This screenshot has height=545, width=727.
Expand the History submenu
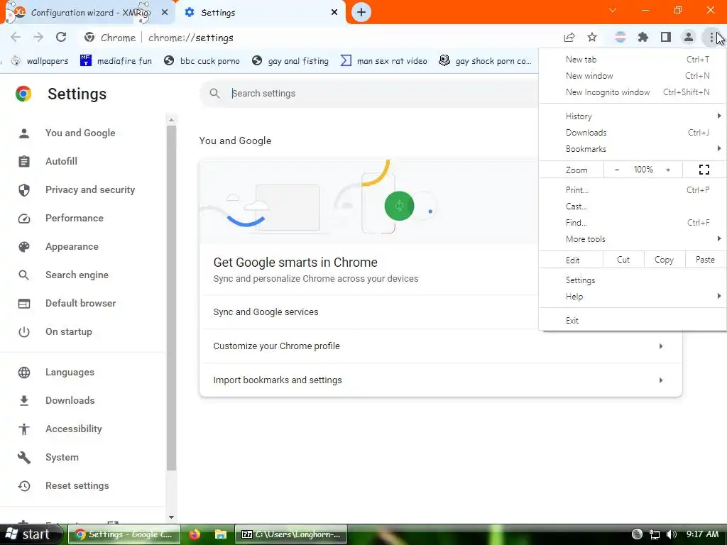633,116
